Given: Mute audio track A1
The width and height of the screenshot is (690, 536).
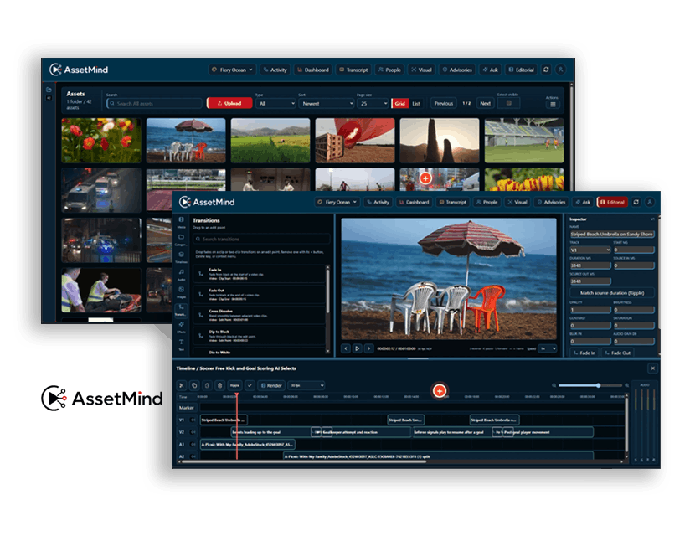Looking at the screenshot, I should click(x=193, y=445).
